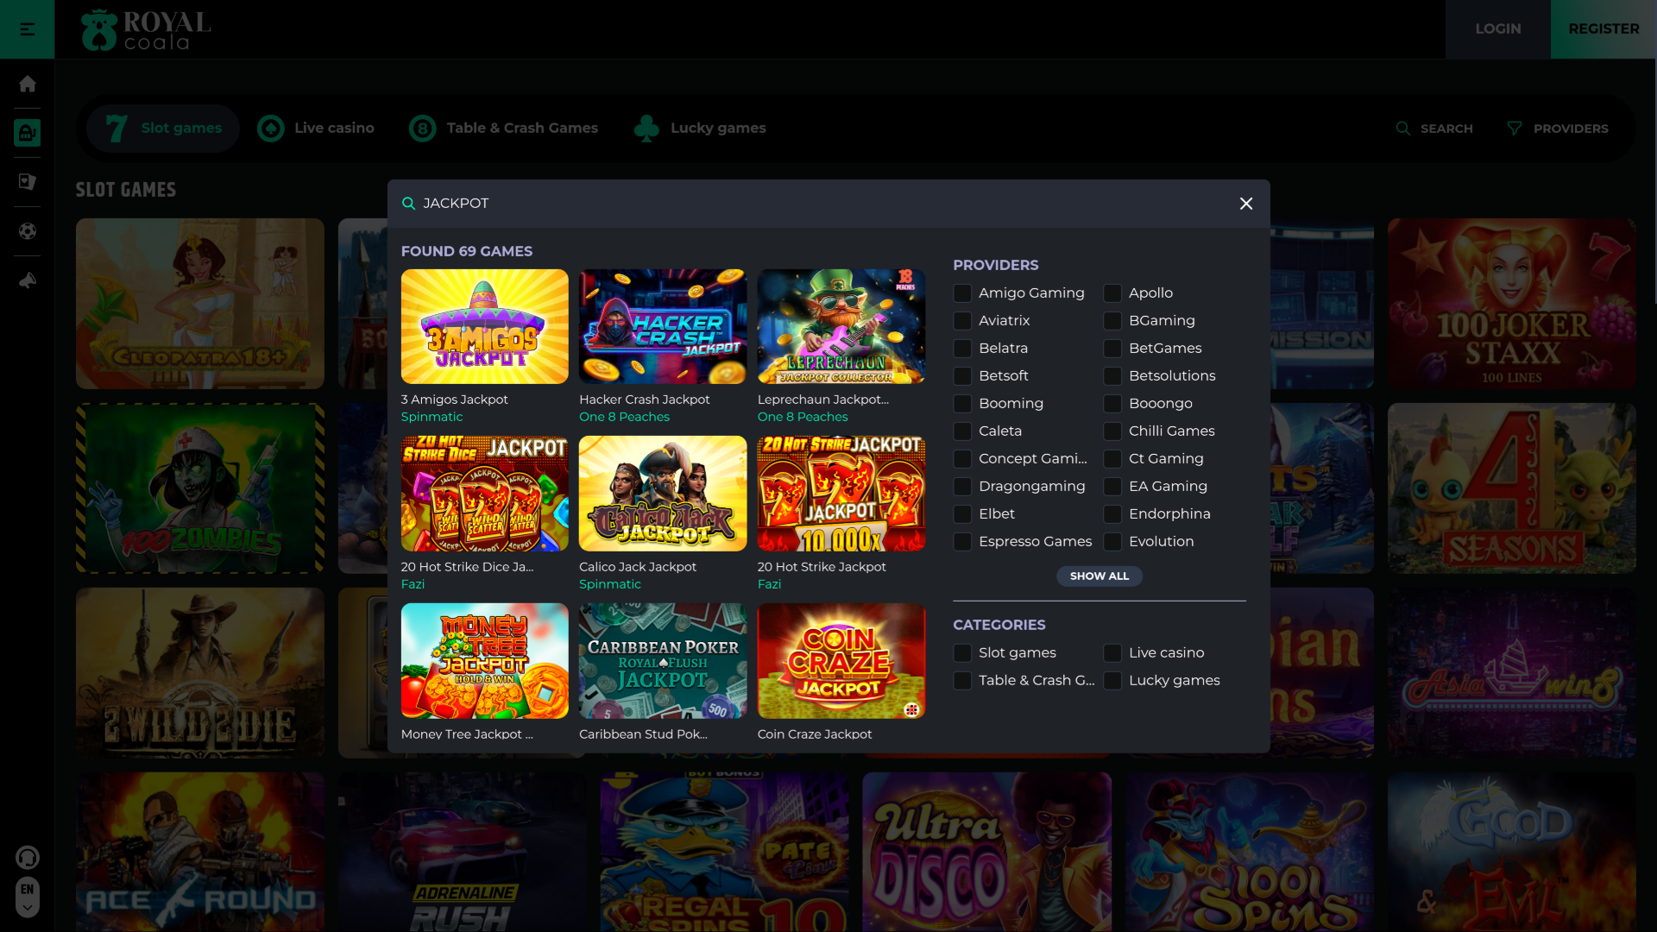The image size is (1657, 932).
Task: Switch to Table & Crash Games tab
Action: [503, 129]
